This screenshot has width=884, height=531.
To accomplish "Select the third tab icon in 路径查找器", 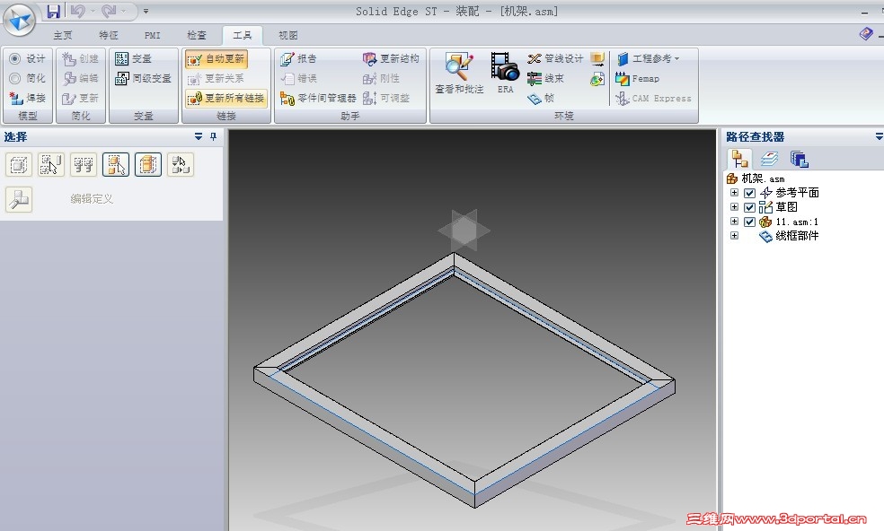I will [799, 160].
